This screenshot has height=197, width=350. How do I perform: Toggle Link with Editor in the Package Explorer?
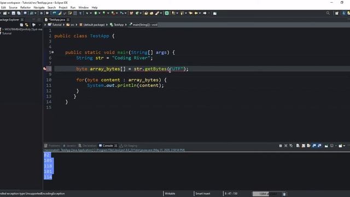click(27, 25)
